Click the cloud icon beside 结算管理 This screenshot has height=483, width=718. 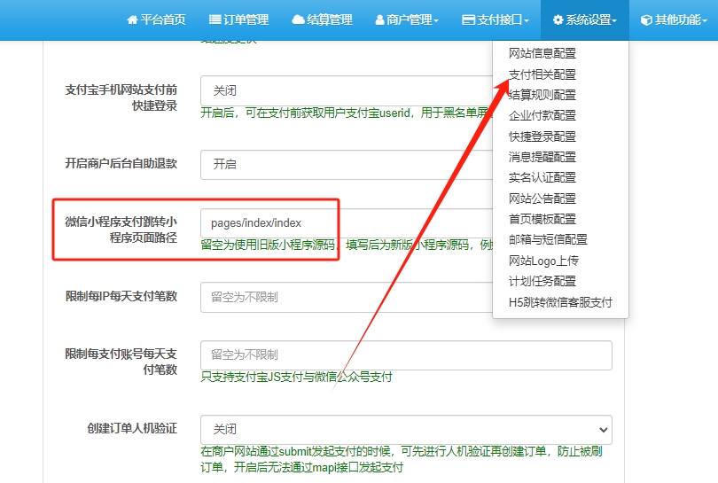pyautogui.click(x=298, y=19)
